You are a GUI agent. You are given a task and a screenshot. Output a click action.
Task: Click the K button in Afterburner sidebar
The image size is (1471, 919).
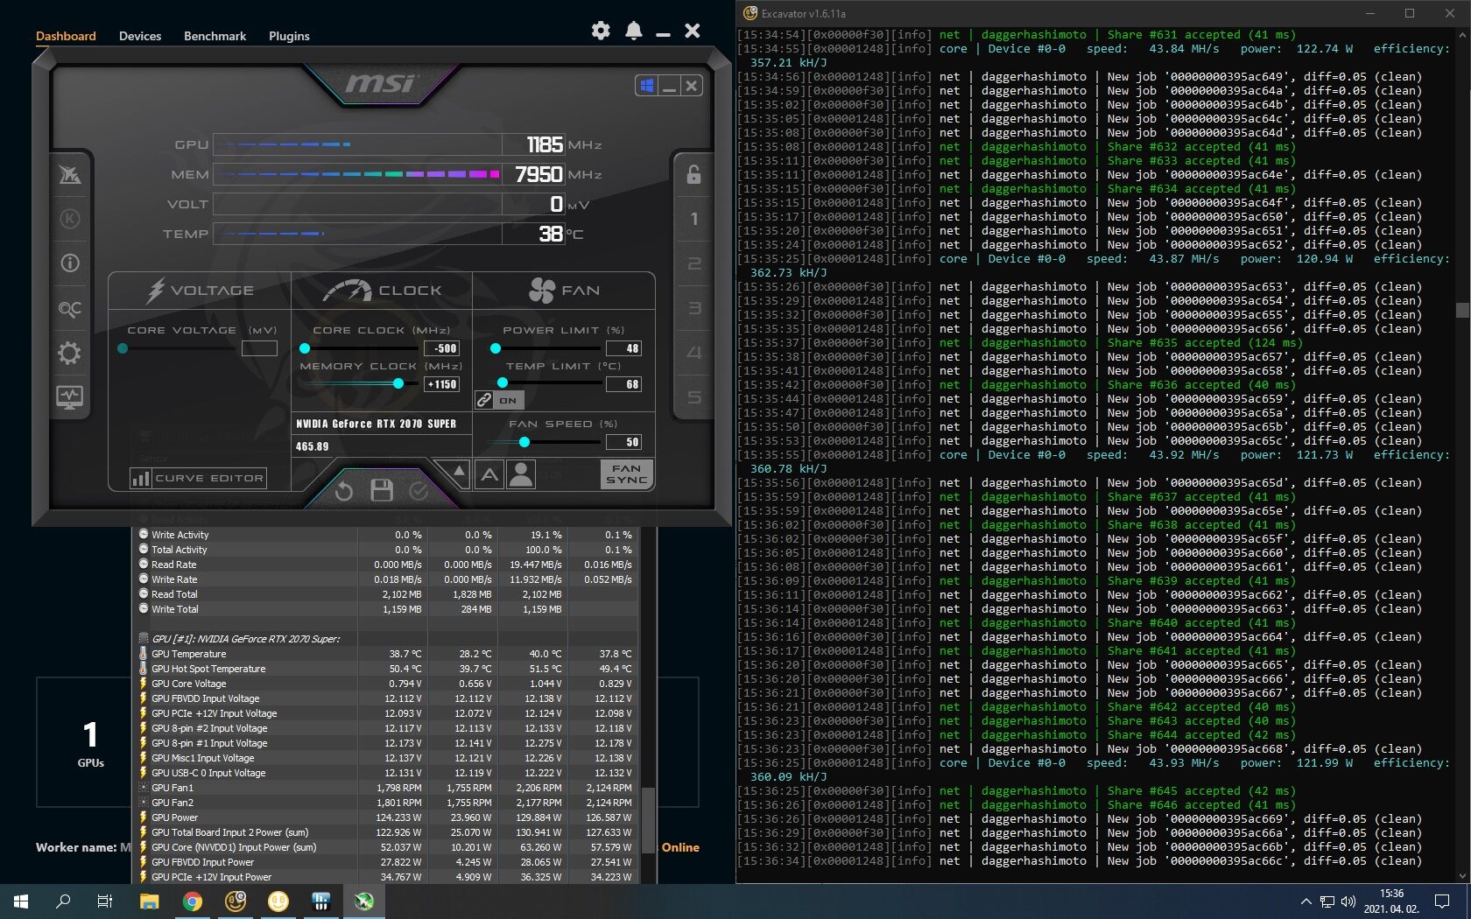(70, 219)
